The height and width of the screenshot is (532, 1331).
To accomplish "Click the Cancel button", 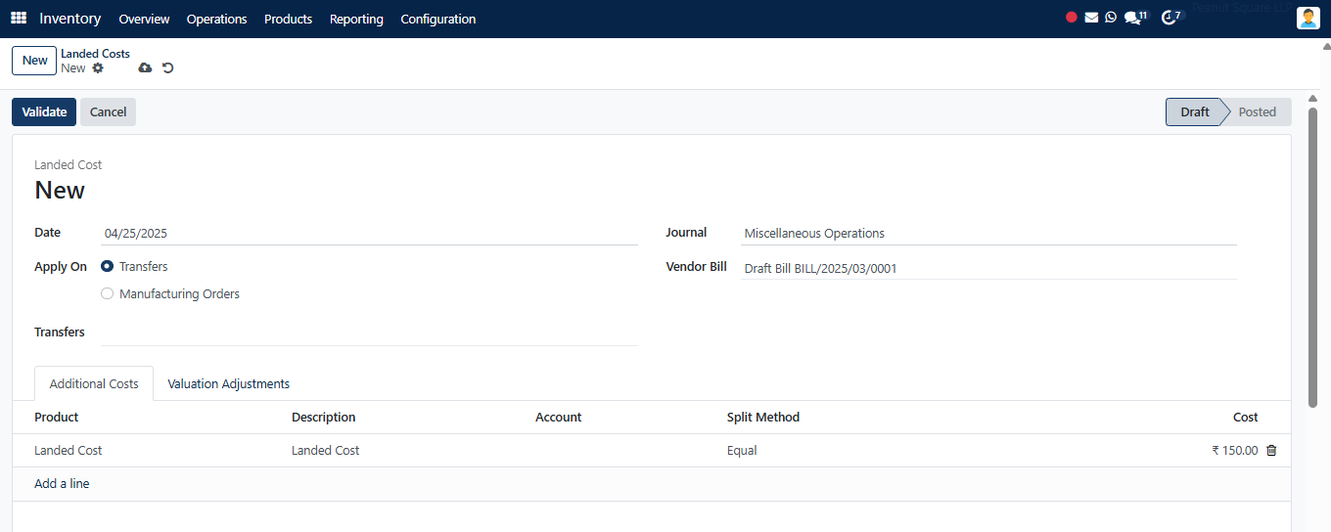I will (108, 111).
